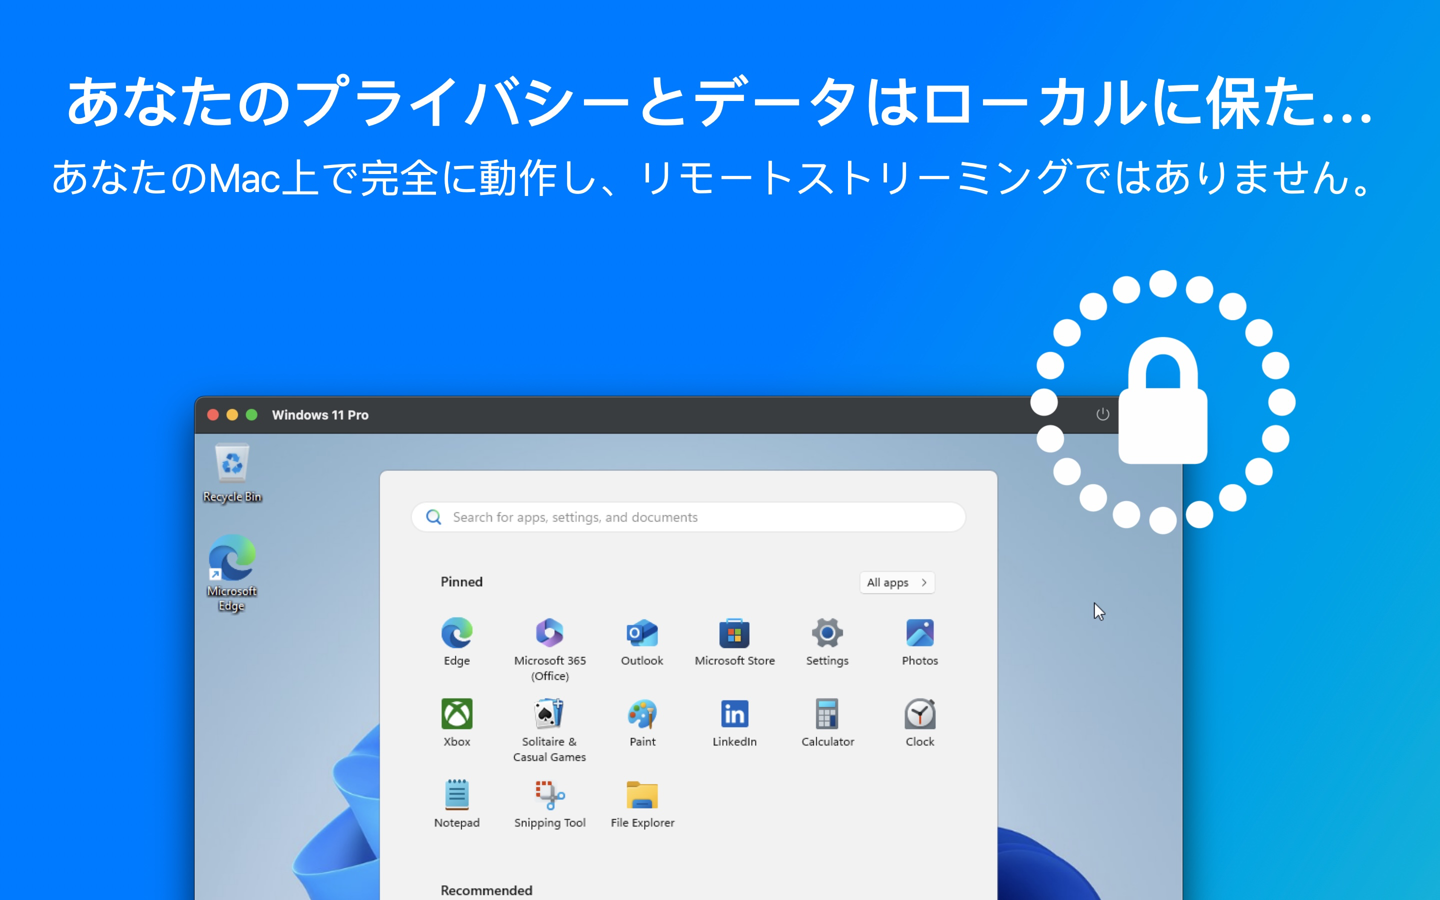Open the LinkedIn pinned app
The image size is (1440, 900).
734,722
